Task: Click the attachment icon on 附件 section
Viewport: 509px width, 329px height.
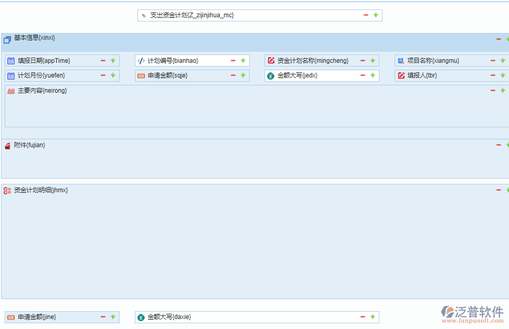Action: tap(6, 145)
